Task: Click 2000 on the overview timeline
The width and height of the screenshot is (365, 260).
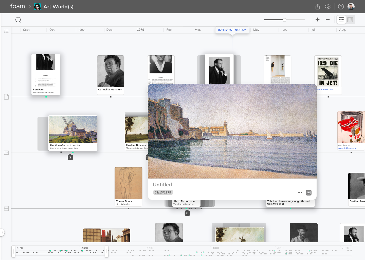Action: point(215,248)
